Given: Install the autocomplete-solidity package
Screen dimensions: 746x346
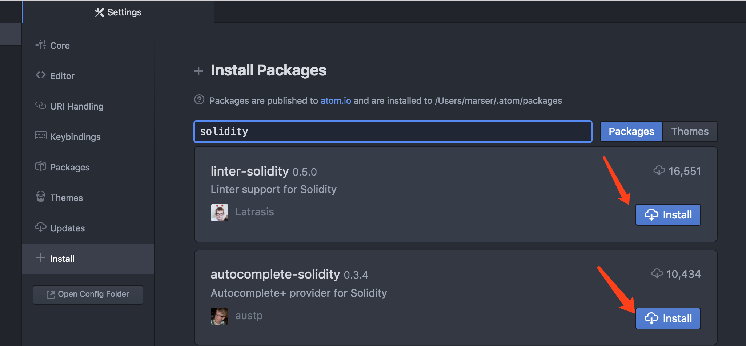Looking at the screenshot, I should 668,318.
